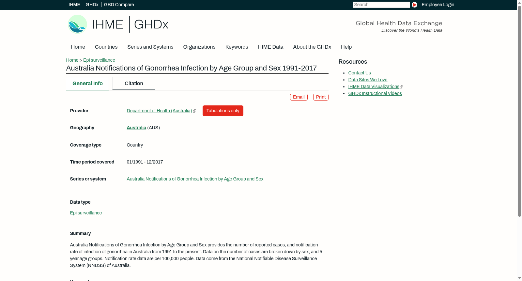The height and width of the screenshot is (281, 522).
Task: Click the Print button
Action: point(321,97)
